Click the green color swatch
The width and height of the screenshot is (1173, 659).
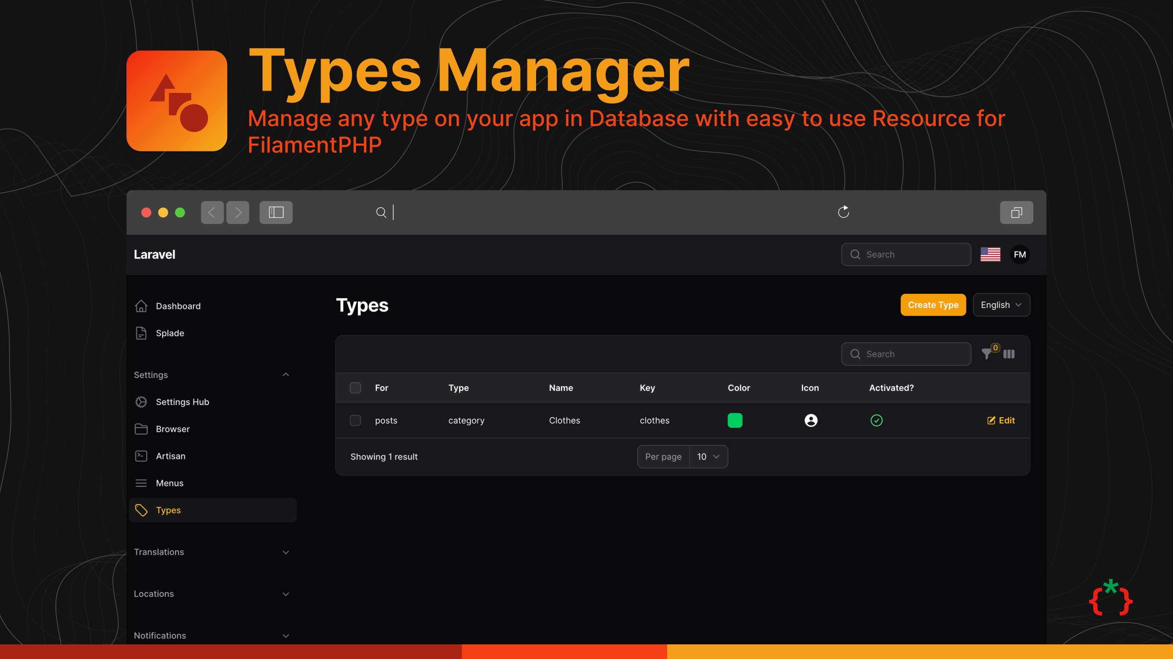pyautogui.click(x=735, y=420)
